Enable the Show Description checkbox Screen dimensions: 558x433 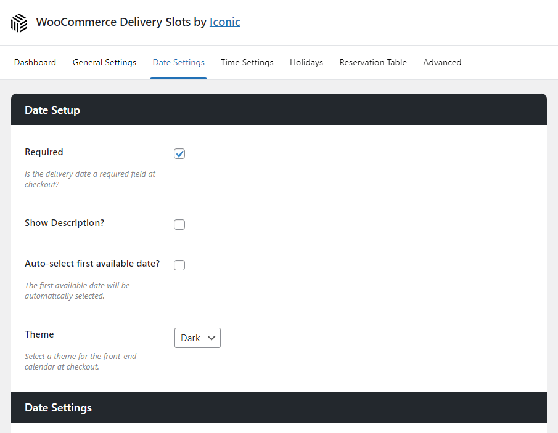[179, 224]
